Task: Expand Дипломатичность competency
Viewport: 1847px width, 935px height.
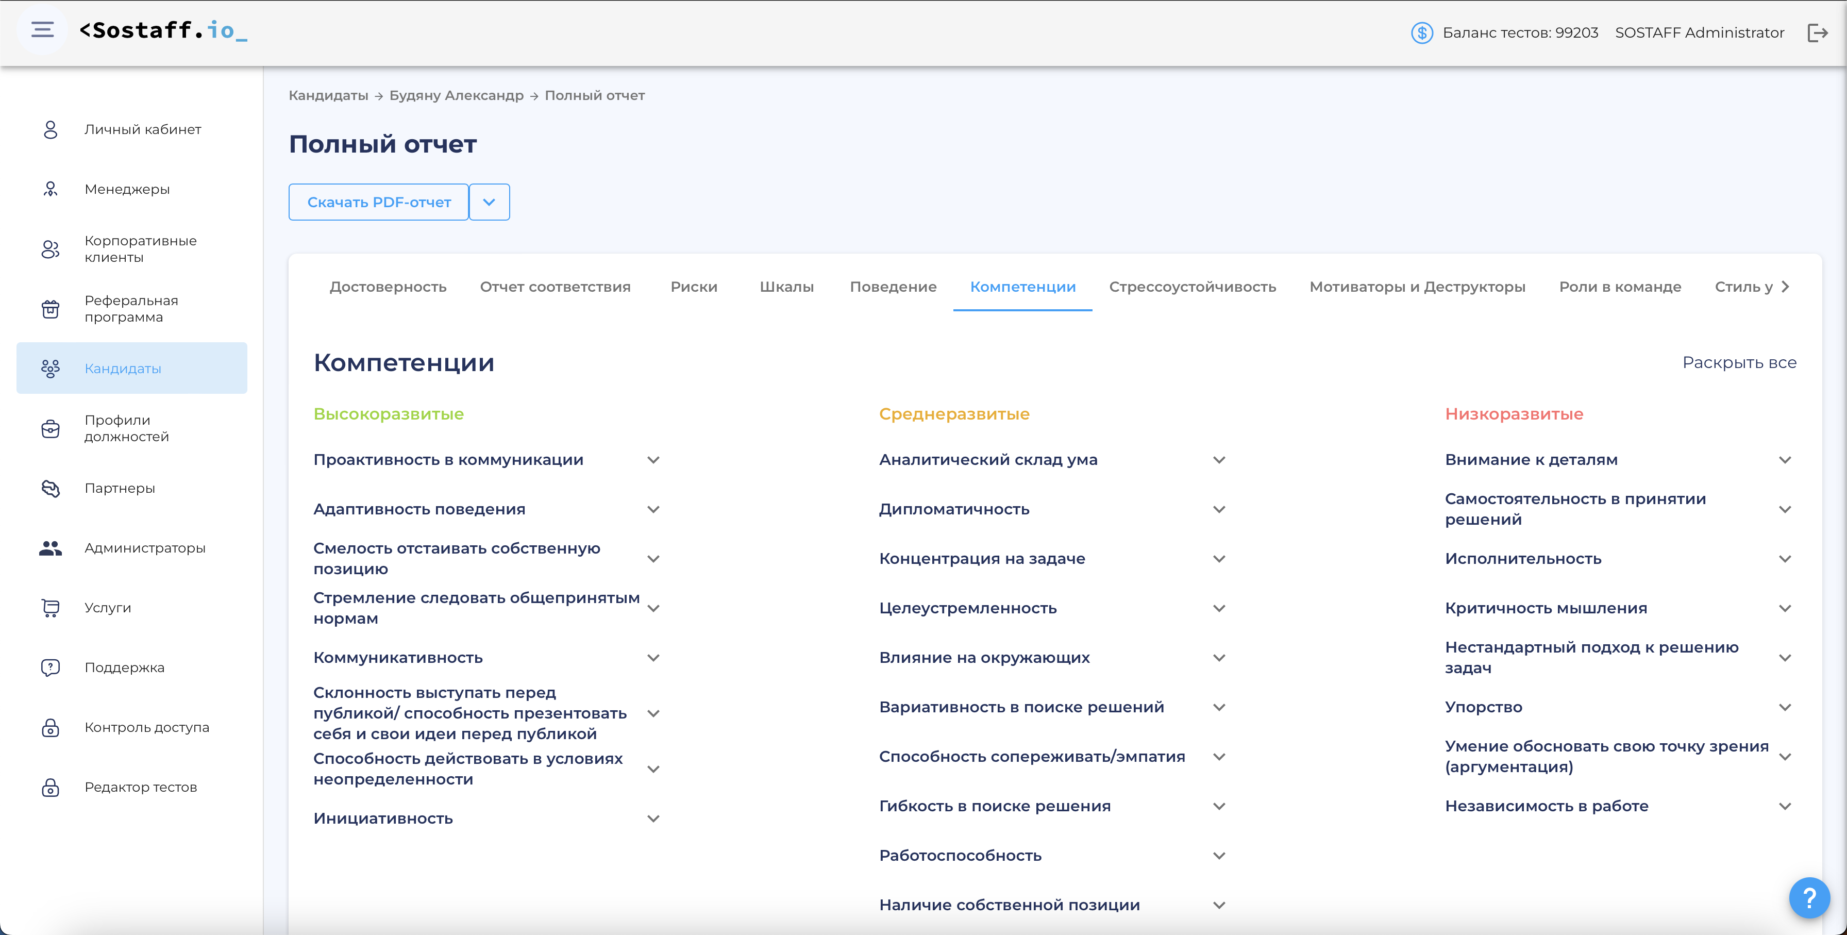Action: coord(1219,509)
